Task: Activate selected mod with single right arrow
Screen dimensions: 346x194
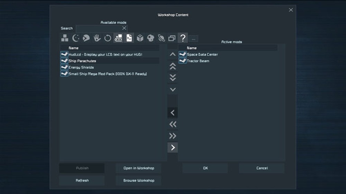Action: 173,147
